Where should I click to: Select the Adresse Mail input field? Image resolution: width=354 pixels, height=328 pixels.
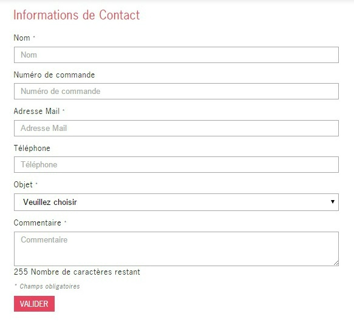click(x=176, y=129)
